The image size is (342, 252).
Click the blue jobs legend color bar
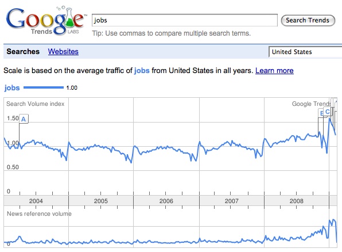(x=44, y=87)
